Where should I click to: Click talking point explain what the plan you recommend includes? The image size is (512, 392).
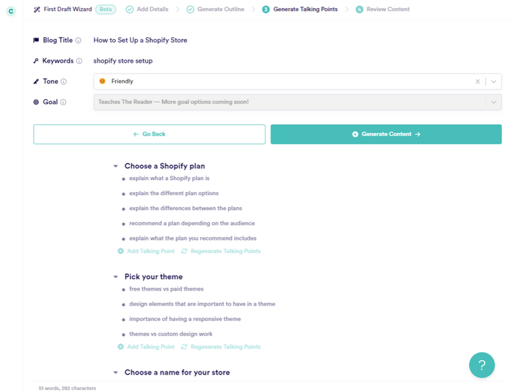(193, 238)
